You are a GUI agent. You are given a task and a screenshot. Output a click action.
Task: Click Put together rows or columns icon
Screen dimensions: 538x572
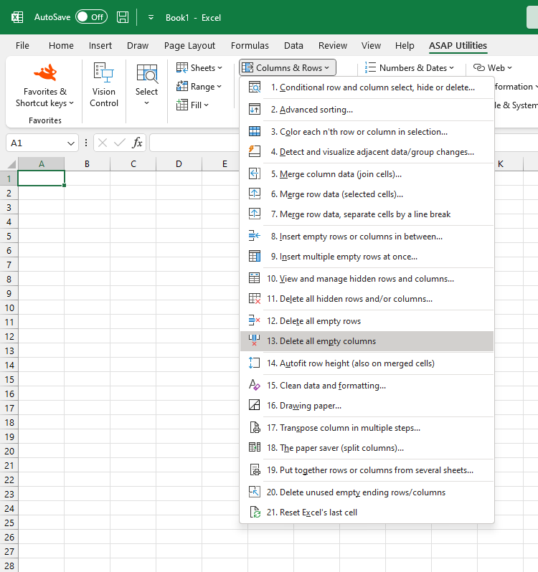coord(255,470)
